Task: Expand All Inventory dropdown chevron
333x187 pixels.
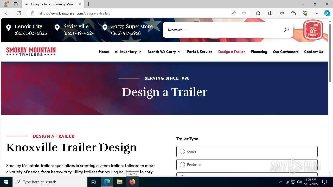Action: click(x=140, y=52)
